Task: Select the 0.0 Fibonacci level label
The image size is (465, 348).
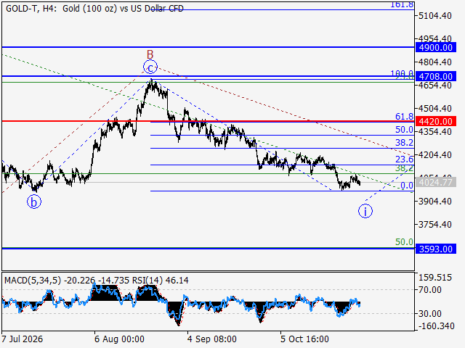Action: click(x=407, y=186)
